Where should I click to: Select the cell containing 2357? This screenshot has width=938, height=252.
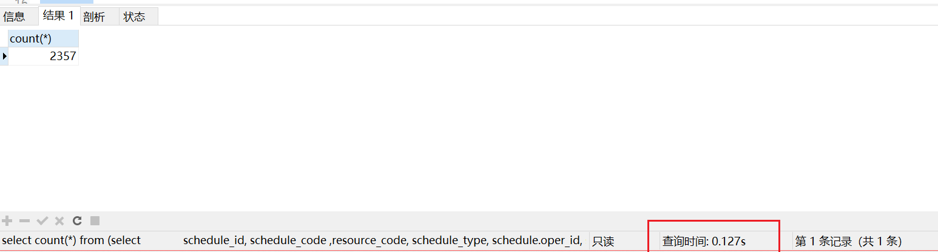[x=43, y=56]
